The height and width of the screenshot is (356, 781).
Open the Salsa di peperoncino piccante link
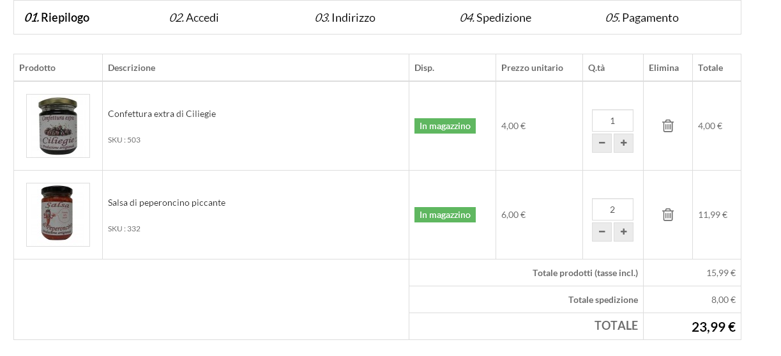(167, 203)
